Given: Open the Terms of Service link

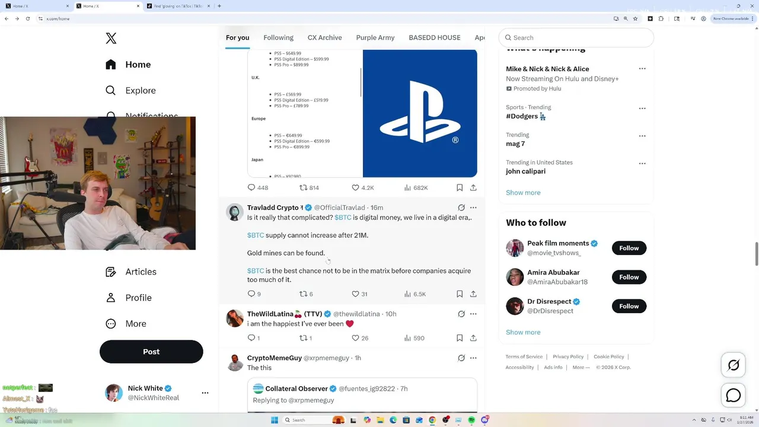Looking at the screenshot, I should pyautogui.click(x=524, y=356).
